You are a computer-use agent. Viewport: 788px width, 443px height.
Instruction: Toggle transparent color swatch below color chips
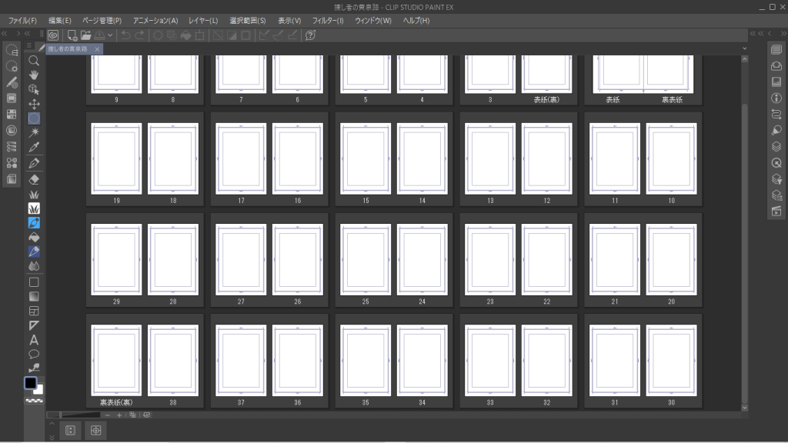(34, 401)
